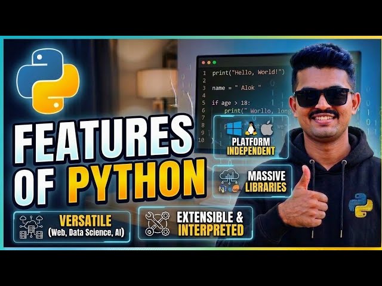This screenshot has width=382, height=286.
Task: Click the Platform Independent card
Action: [x=251, y=138]
